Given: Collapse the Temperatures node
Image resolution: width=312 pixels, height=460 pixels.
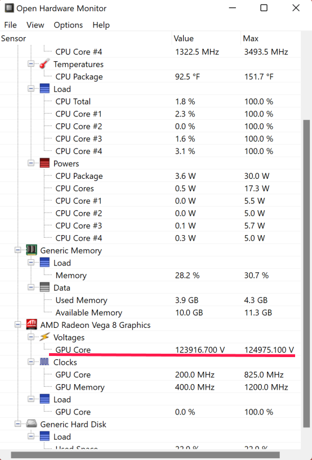Looking at the screenshot, I should [31, 64].
